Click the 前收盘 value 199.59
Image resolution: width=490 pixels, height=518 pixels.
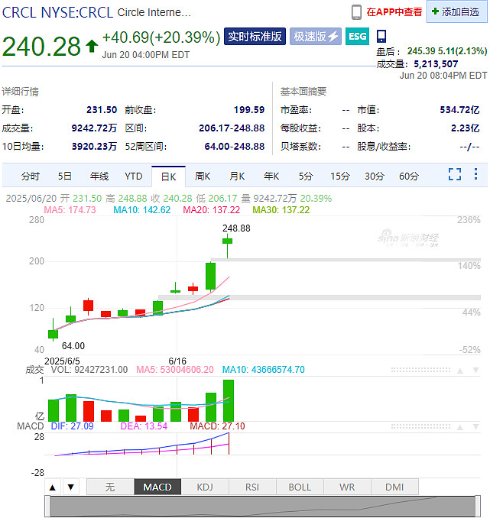pyautogui.click(x=249, y=110)
